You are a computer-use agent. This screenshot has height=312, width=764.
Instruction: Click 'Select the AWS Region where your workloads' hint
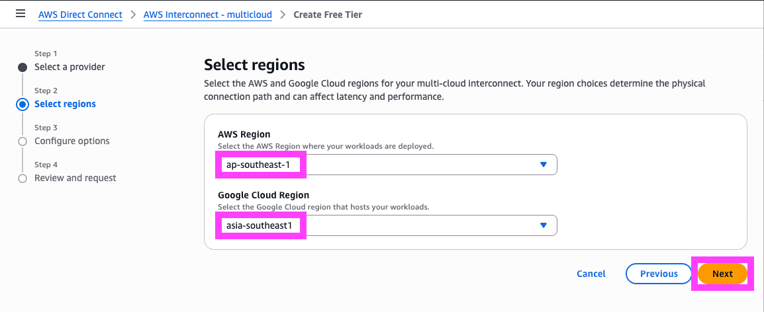pos(326,146)
